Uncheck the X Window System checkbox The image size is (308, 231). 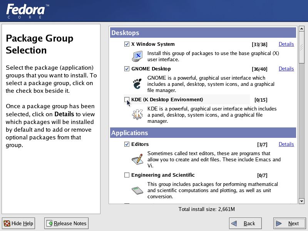click(127, 44)
